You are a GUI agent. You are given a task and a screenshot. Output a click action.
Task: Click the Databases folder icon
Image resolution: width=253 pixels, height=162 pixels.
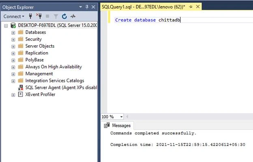(x=21, y=32)
